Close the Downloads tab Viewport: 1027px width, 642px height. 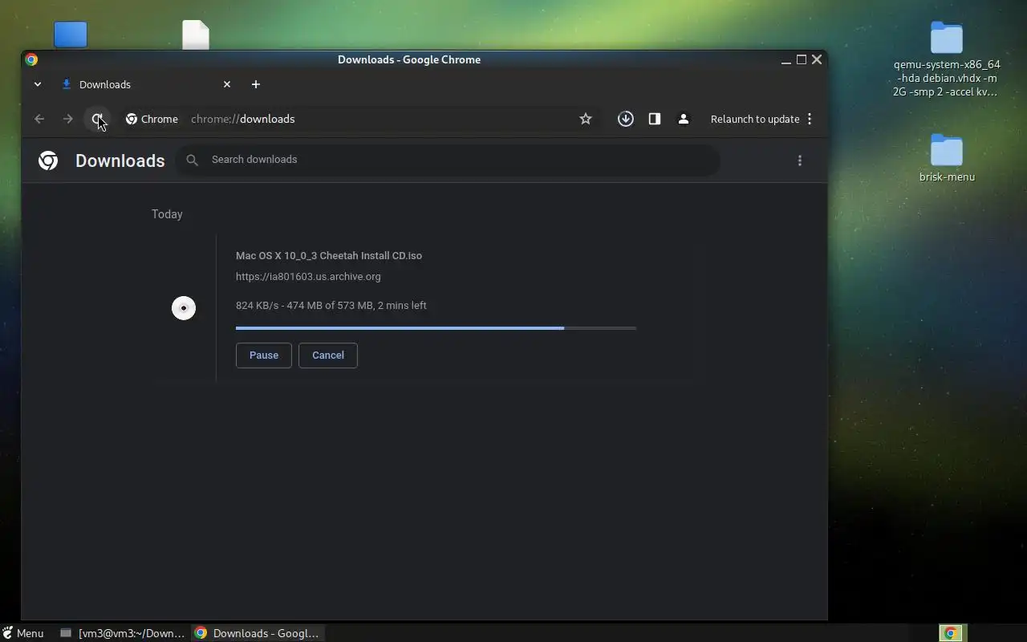[x=227, y=84]
